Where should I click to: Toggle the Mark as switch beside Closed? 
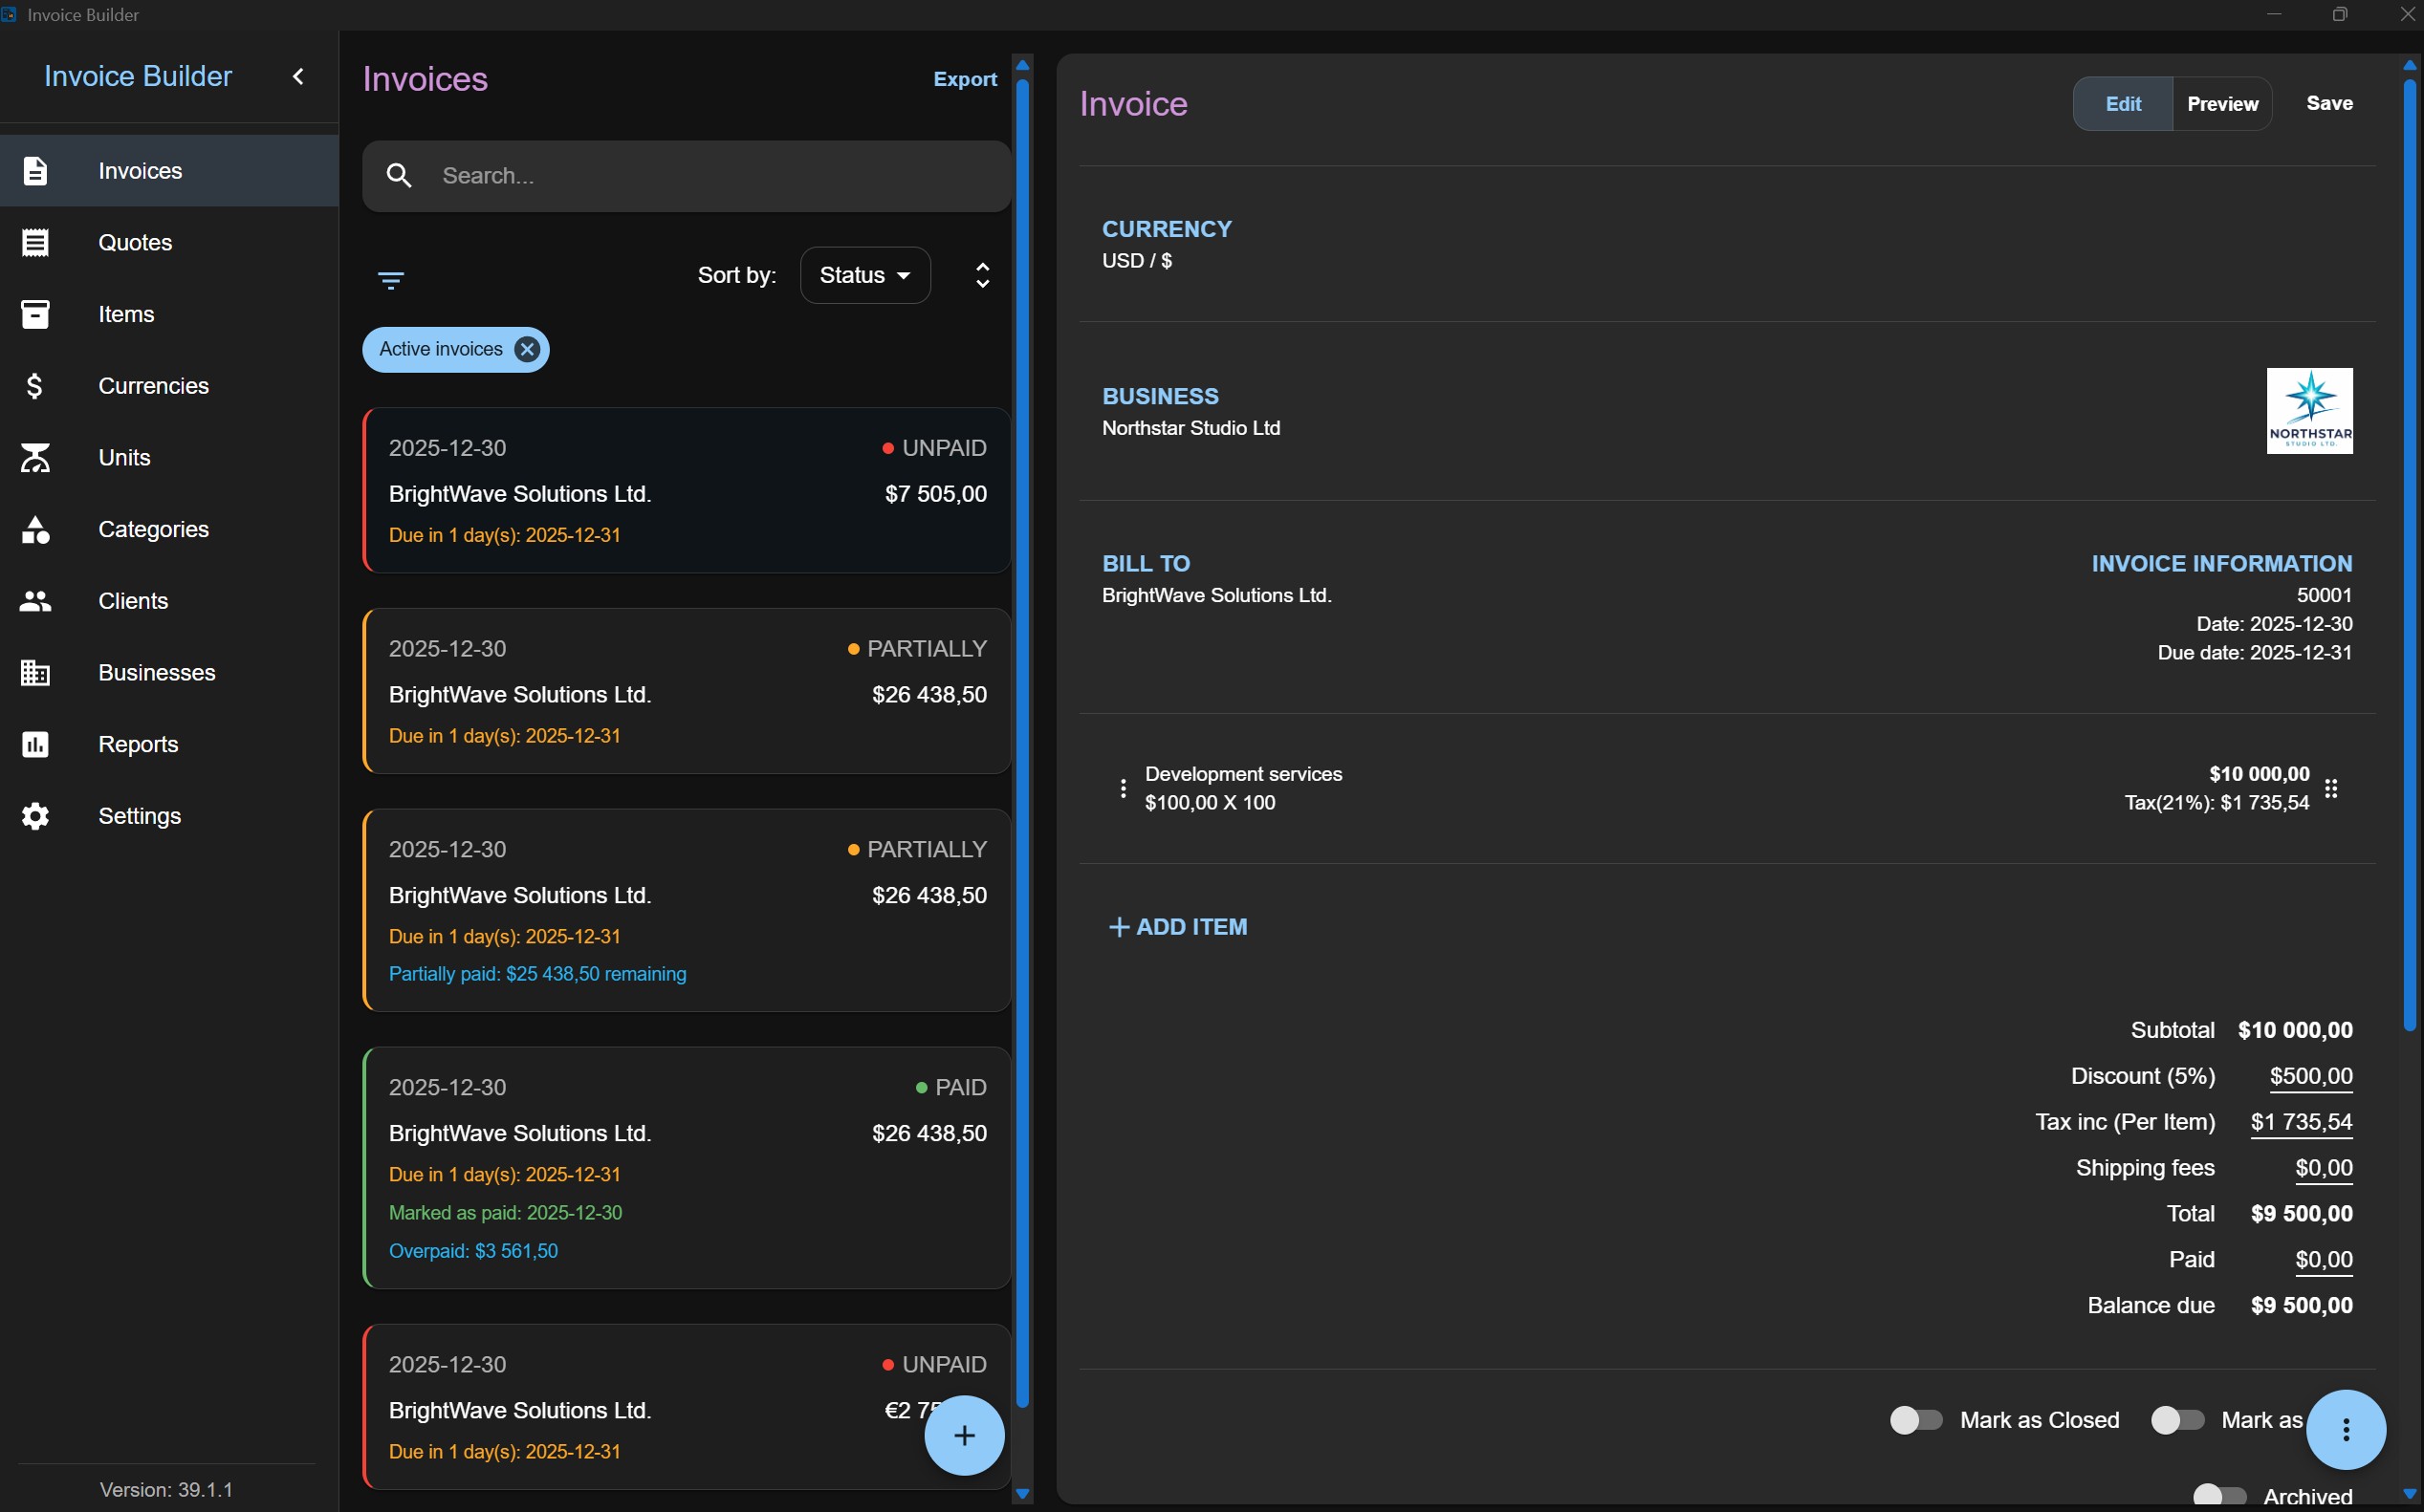click(x=2177, y=1420)
